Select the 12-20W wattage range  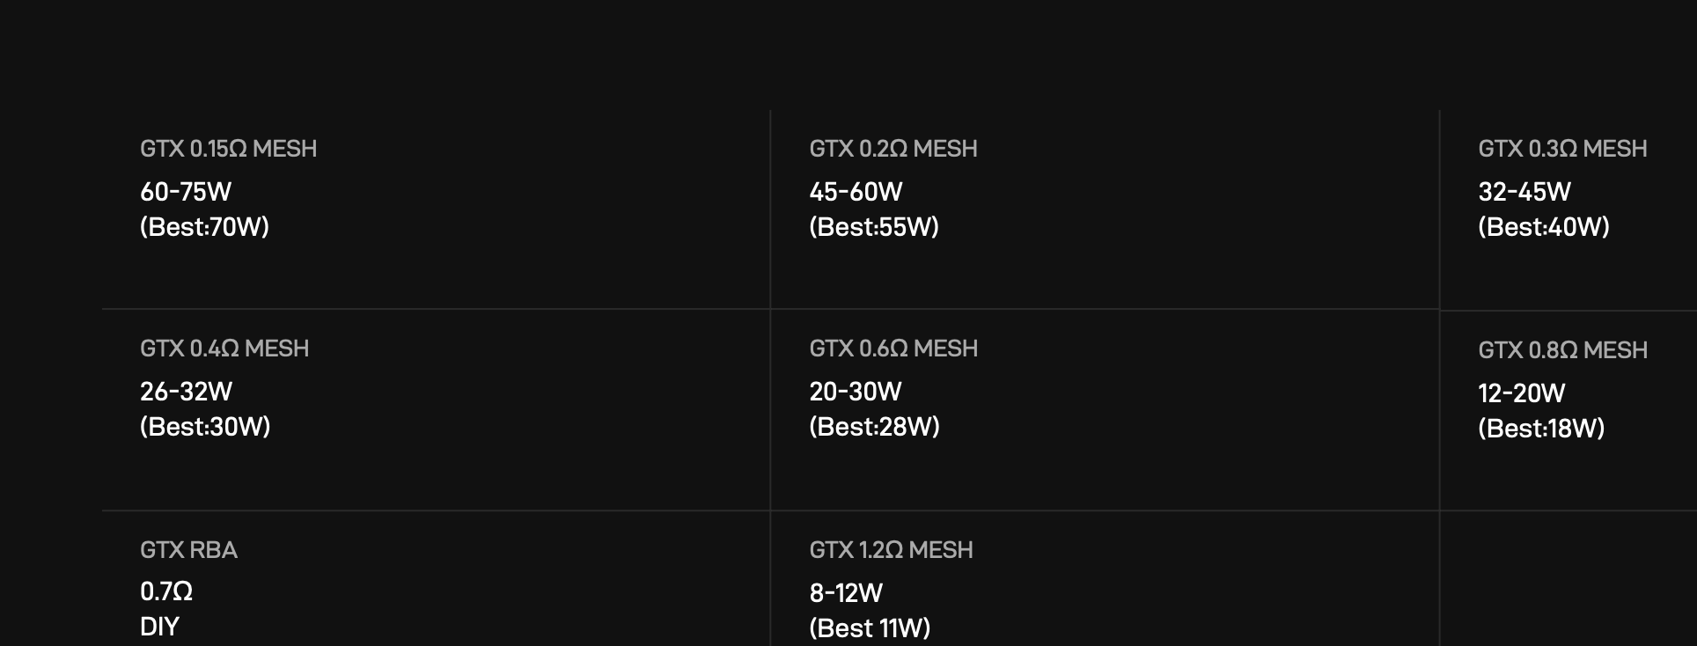coord(1522,393)
